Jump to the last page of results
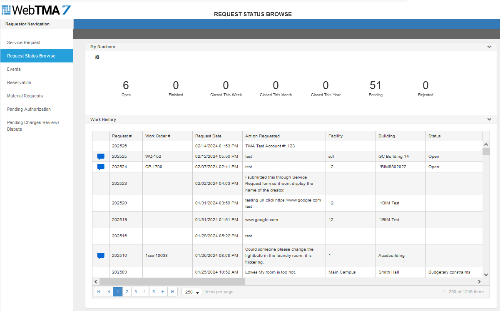This screenshot has width=500, height=311. click(x=172, y=291)
